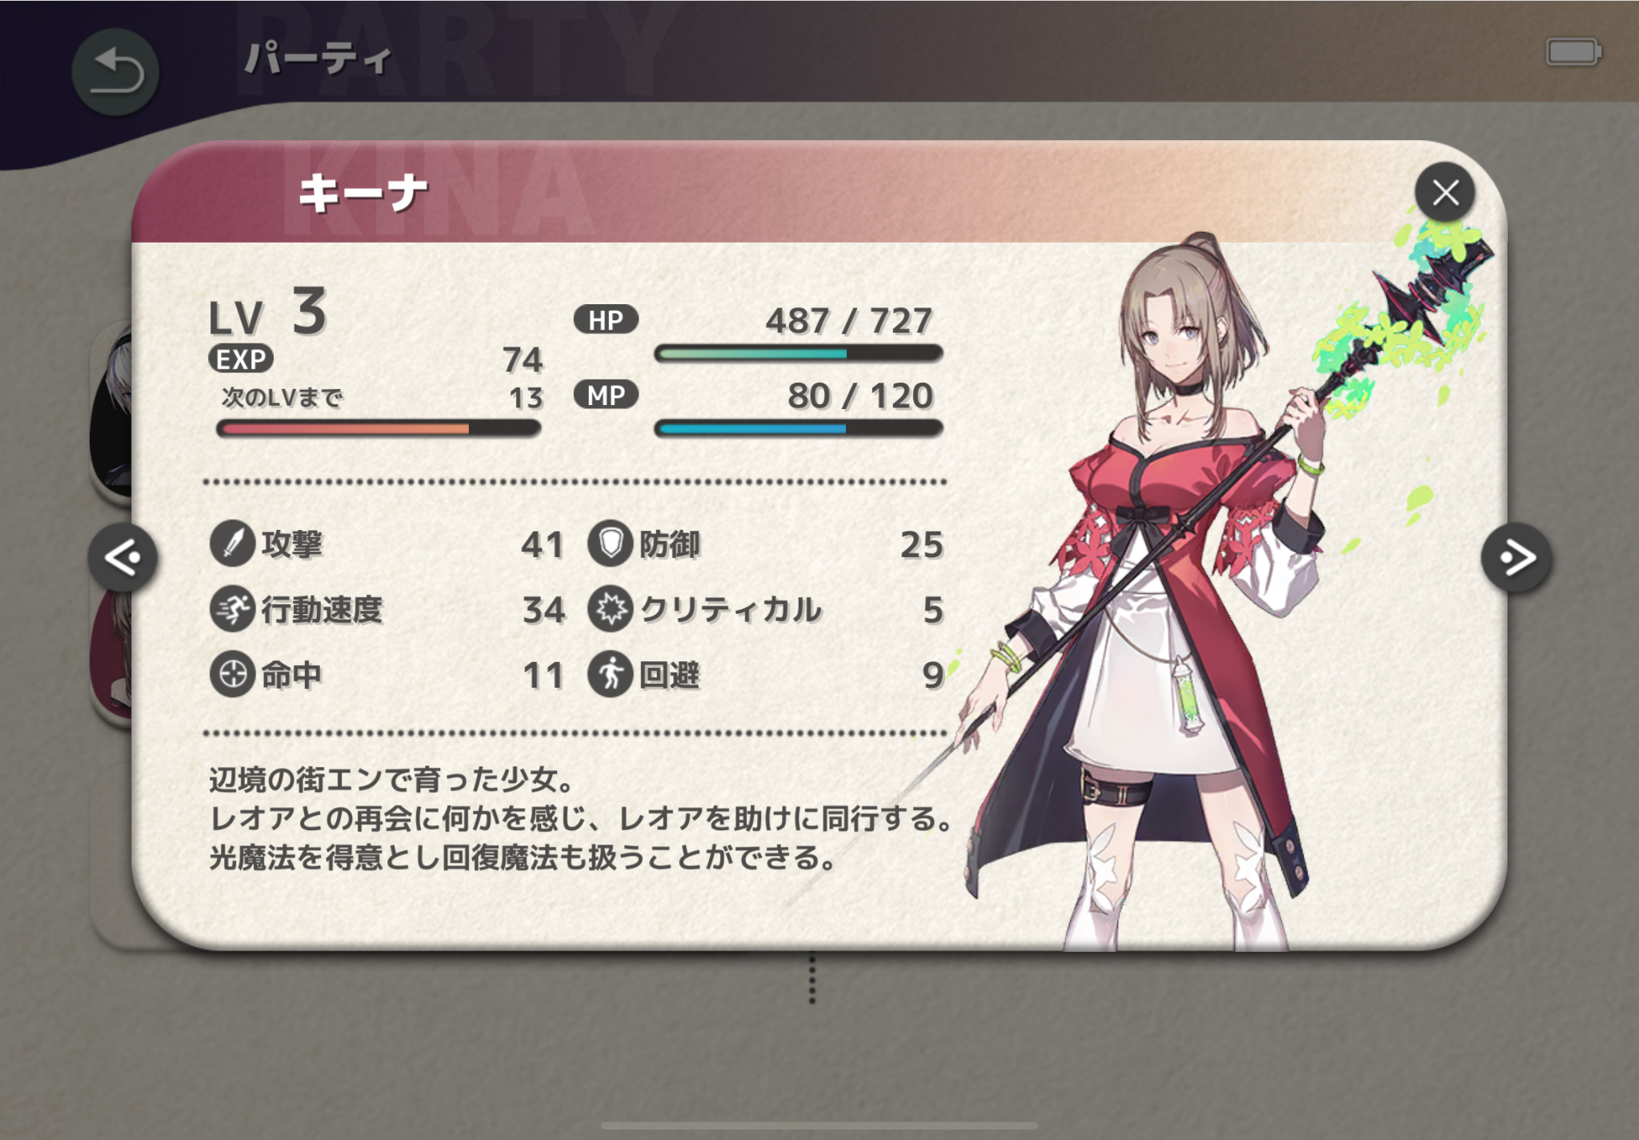
Task: Close the Kina character panel
Action: 1445,193
